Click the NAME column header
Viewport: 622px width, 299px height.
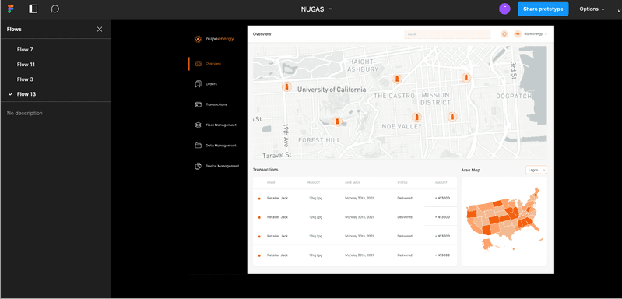pos(271,183)
